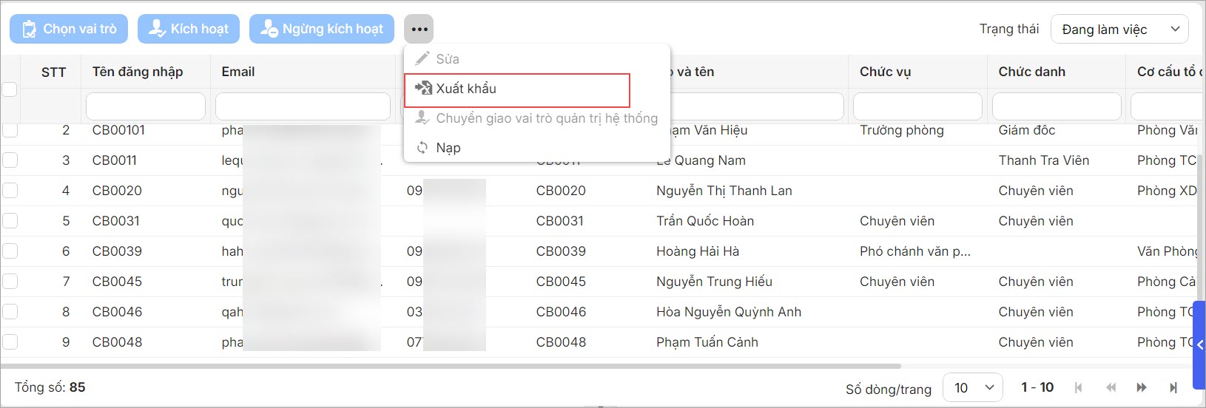This screenshot has width=1206, height=408.
Task: Click the name Nguyễn Thị Thanh Lan
Action: [x=724, y=191]
